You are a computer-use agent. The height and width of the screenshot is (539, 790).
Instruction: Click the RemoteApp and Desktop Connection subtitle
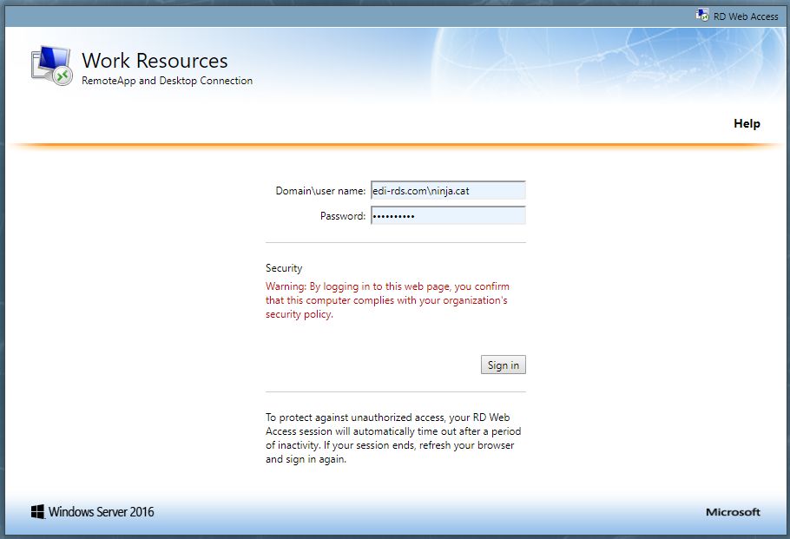(x=168, y=81)
